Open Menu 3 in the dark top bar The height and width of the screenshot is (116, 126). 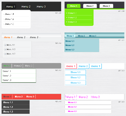pyautogui.click(x=41, y=7)
